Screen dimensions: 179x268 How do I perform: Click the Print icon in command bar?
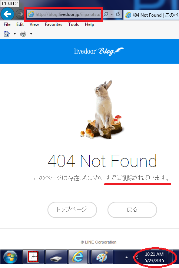(23, 34)
